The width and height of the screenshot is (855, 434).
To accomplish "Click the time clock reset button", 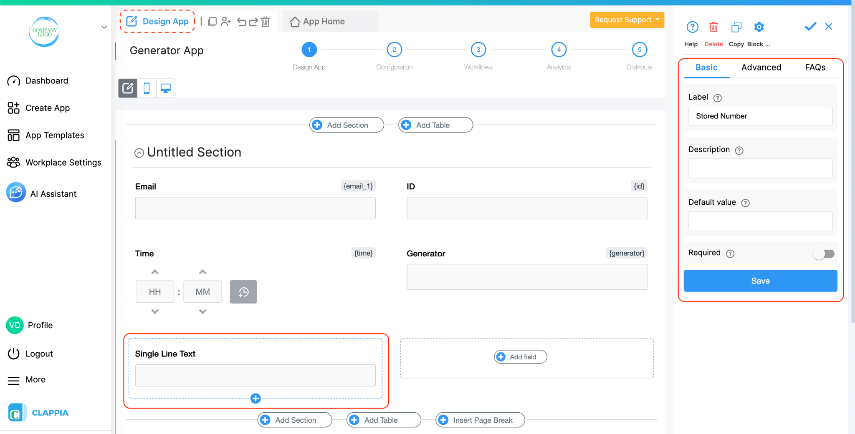I will click(x=243, y=292).
